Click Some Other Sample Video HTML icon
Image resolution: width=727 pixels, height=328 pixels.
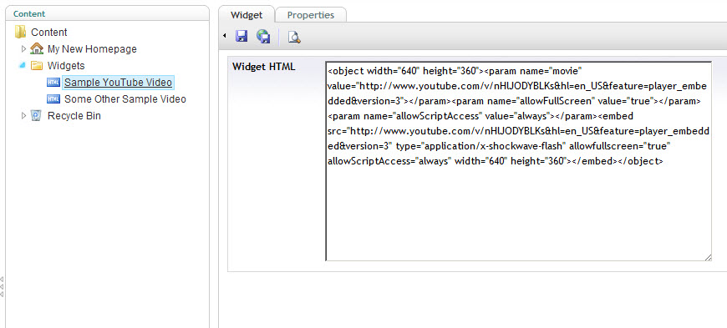point(53,99)
